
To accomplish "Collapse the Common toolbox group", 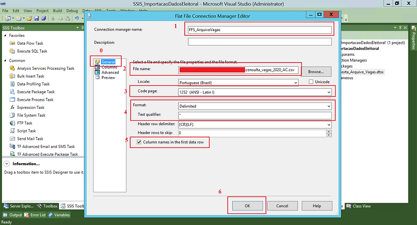I will click(5, 60).
